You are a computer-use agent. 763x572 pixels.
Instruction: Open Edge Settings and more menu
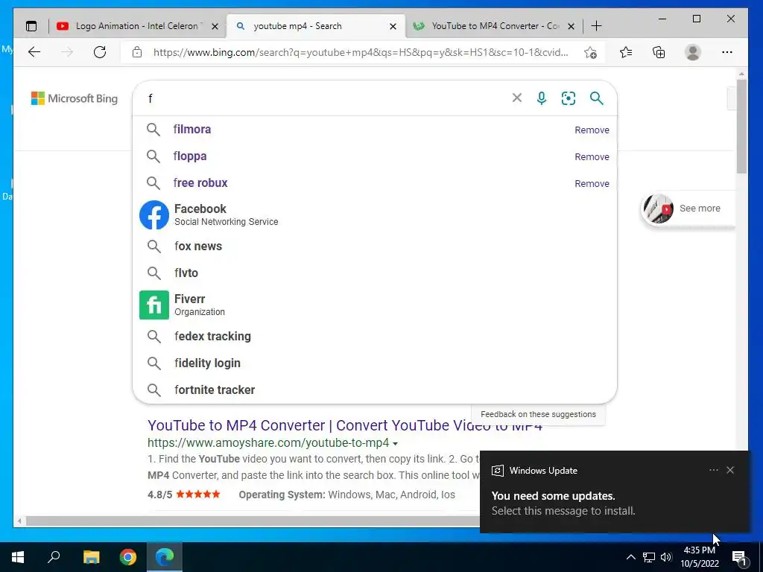727,52
